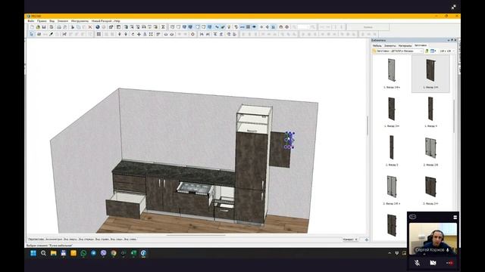Open WhatsApp from the taskbar

83,253
